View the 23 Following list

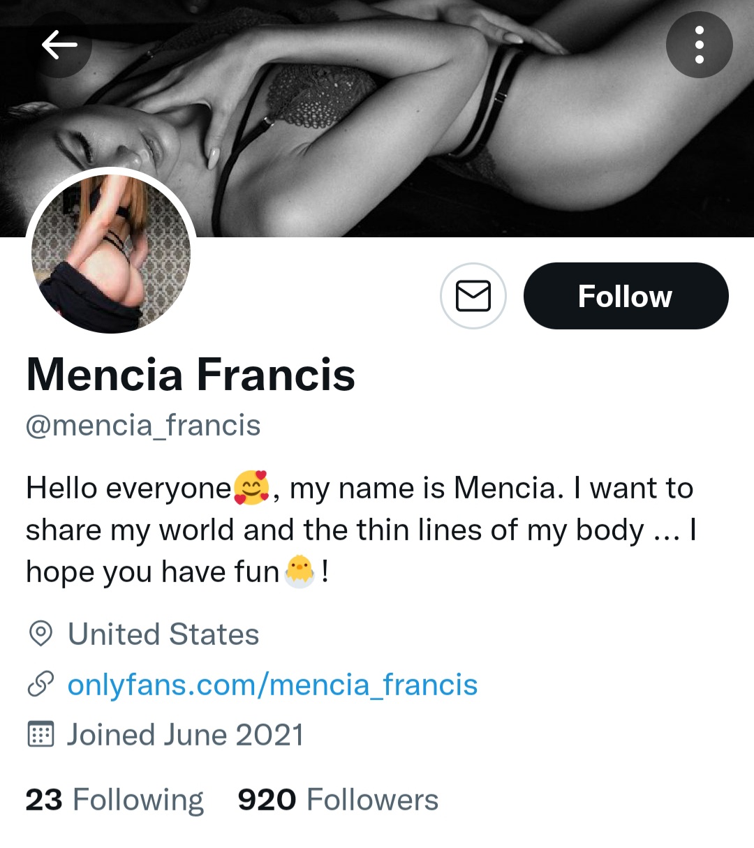click(x=114, y=800)
